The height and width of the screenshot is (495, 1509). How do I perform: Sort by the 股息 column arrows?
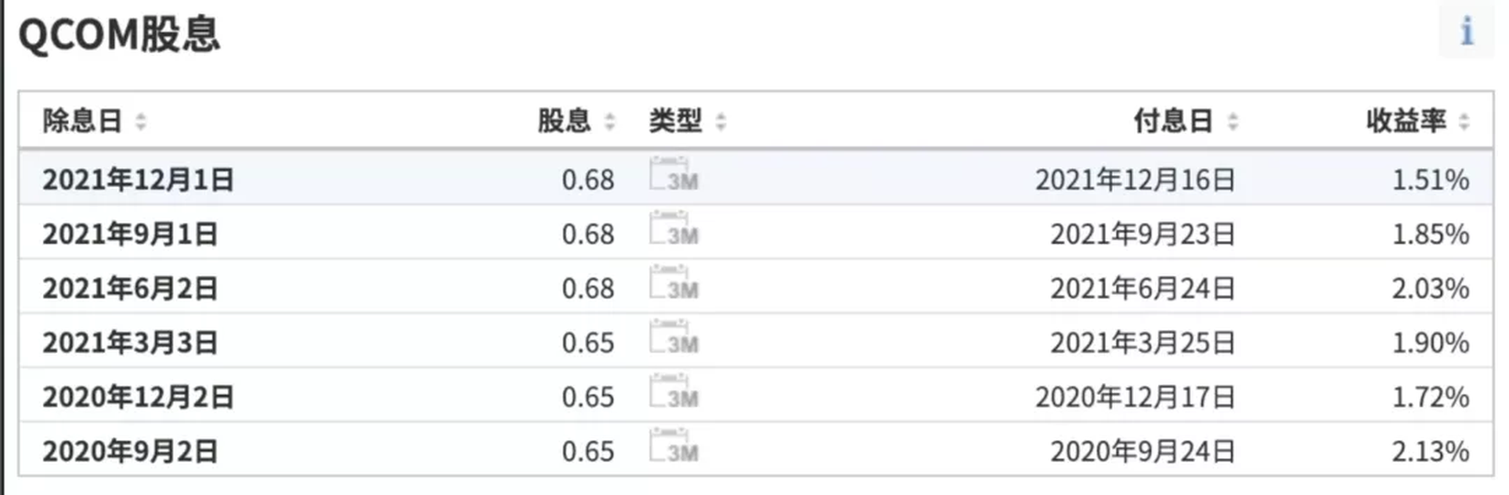click(610, 121)
